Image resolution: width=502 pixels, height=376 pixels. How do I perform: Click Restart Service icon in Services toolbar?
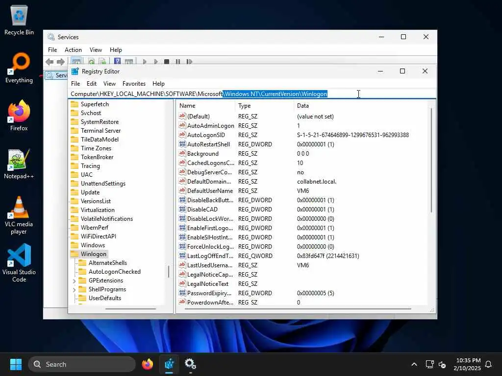(189, 61)
